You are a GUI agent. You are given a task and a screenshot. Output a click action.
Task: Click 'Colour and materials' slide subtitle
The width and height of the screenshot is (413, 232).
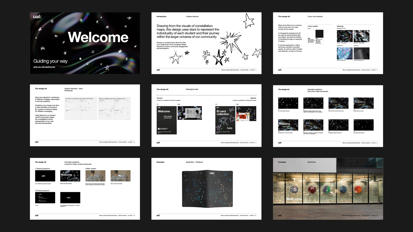tap(315, 16)
